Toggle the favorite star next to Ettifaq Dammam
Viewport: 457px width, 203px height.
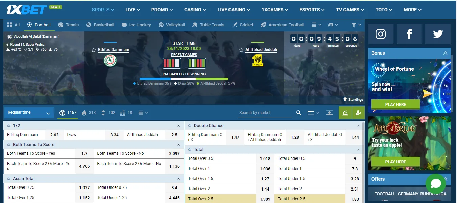94,49
